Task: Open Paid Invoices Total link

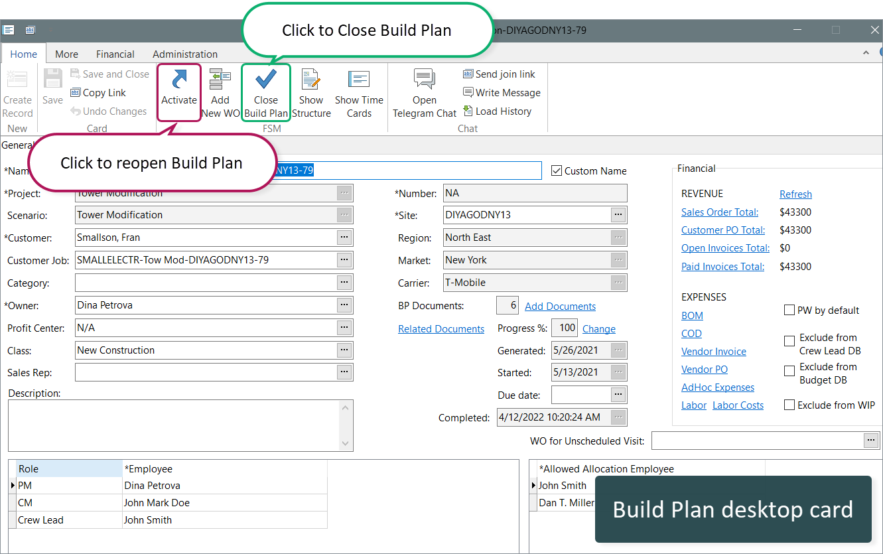Action: click(x=723, y=267)
